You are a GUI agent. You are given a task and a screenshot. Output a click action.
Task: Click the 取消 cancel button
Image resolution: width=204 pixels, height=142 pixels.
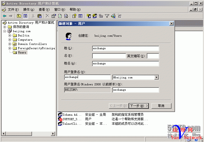click(161, 106)
